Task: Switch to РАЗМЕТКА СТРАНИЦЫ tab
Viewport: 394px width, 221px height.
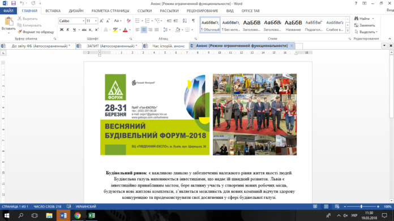Action: 110,11
